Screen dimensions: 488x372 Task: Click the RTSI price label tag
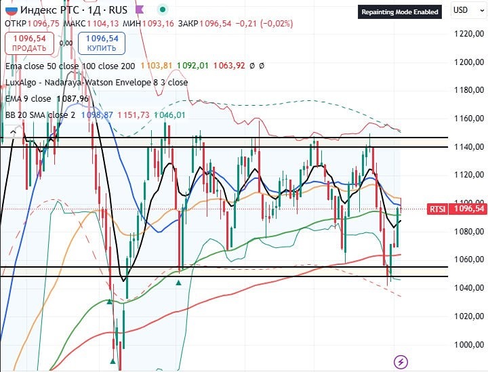coord(438,209)
